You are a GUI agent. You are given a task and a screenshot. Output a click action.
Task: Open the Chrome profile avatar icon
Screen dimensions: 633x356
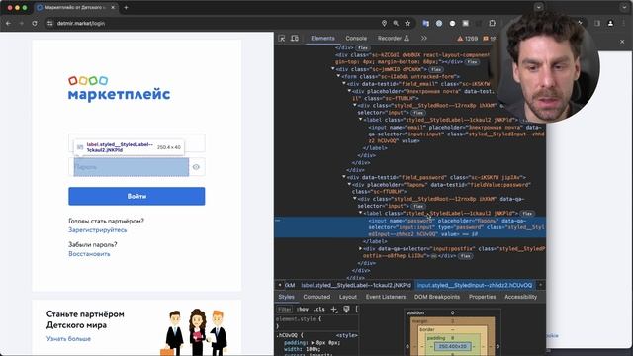click(x=610, y=24)
